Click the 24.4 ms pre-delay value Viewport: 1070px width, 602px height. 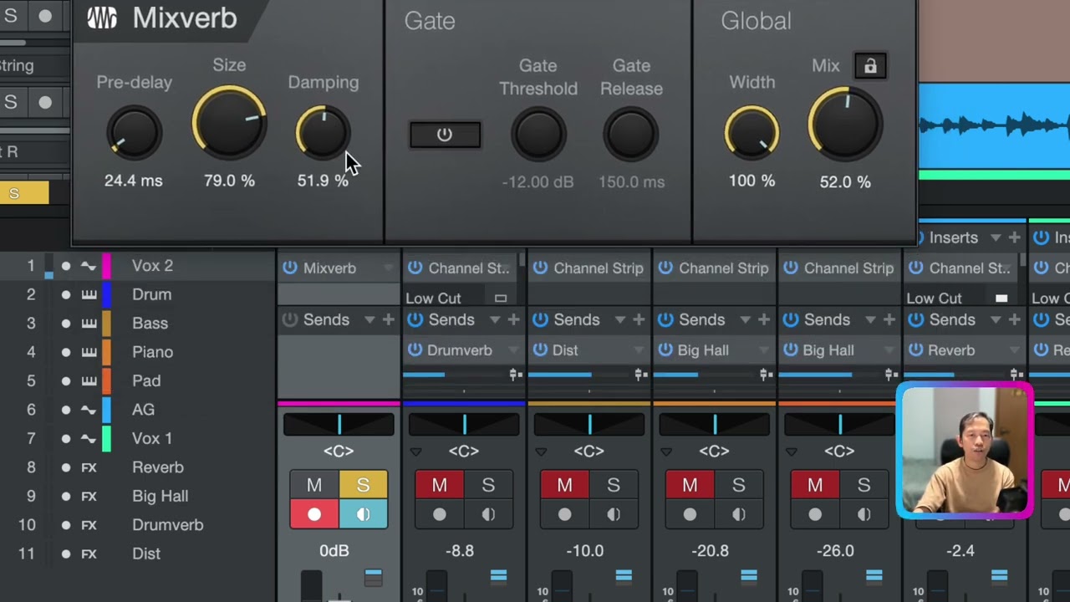(134, 181)
